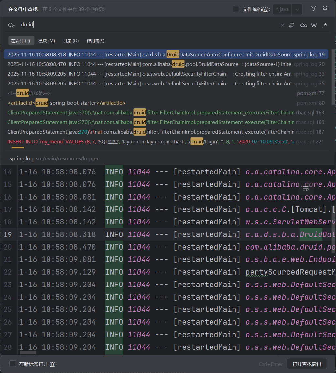
Task: Clear the search text with X icon
Action: click(282, 25)
